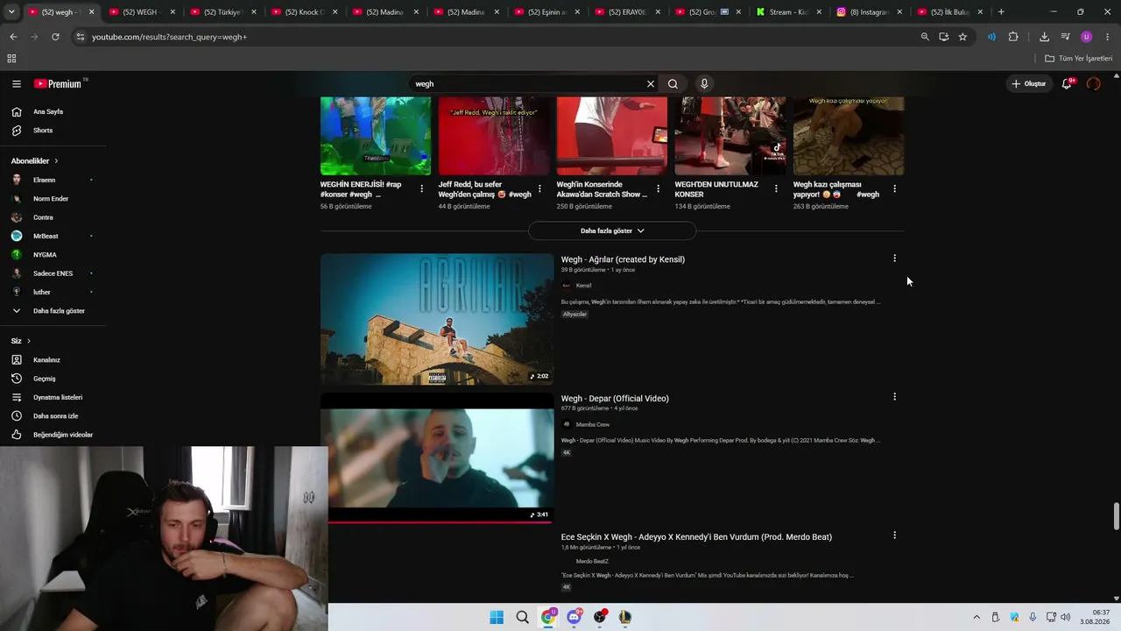Toggle microphone icon in system tray
Image resolution: width=1121 pixels, height=631 pixels.
click(x=1033, y=617)
